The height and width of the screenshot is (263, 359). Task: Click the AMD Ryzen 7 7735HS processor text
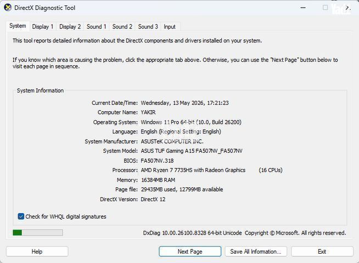193,170
